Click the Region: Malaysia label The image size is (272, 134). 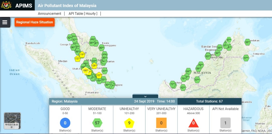pyautogui.click(x=64, y=101)
